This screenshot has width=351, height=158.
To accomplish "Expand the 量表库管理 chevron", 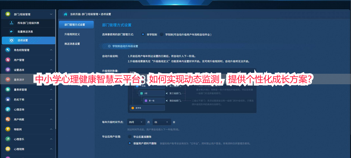I will point(51,90).
